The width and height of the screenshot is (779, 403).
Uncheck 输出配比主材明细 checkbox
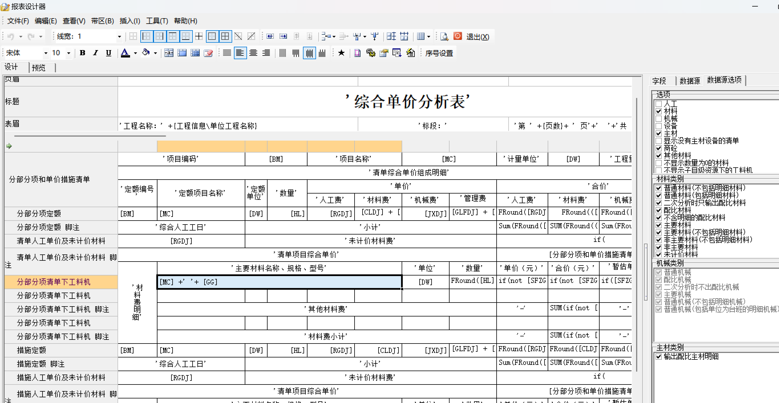coord(659,357)
